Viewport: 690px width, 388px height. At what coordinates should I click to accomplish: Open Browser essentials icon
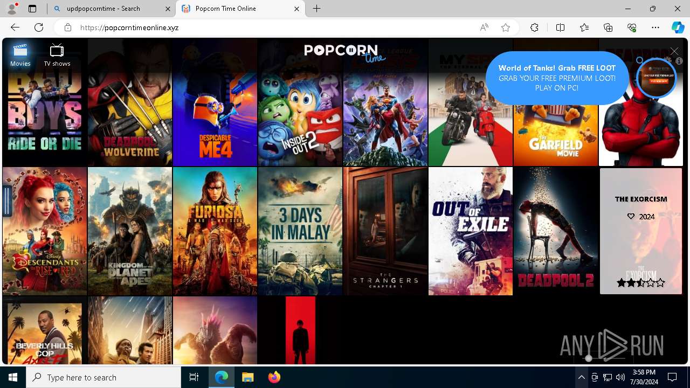632,27
